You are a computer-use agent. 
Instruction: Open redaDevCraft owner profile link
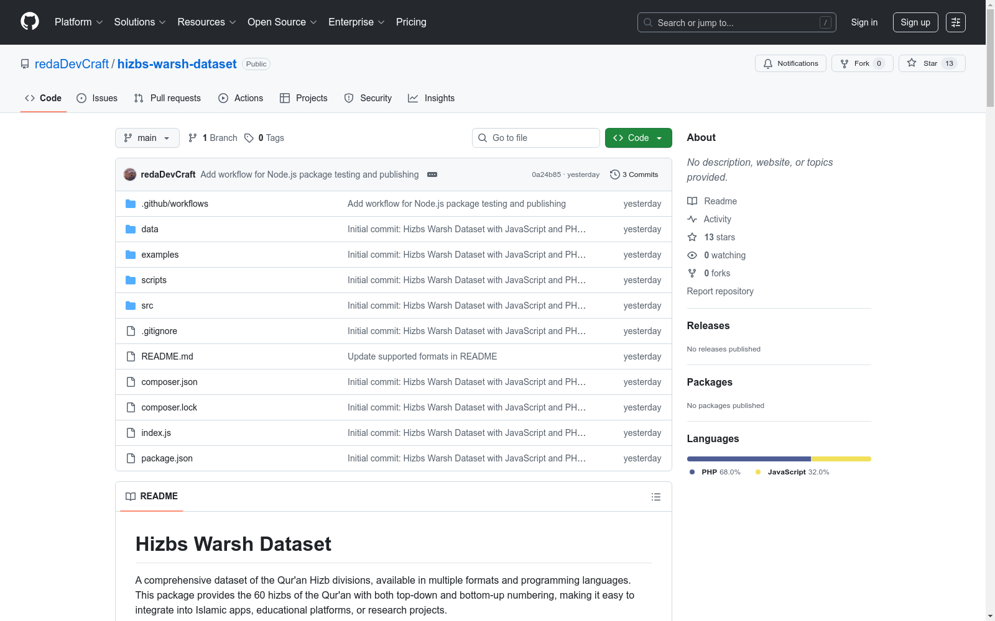point(72,64)
